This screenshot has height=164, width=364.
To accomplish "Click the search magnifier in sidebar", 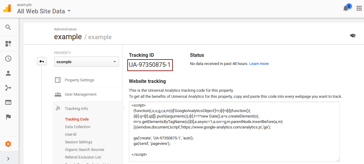I will coord(8,27).
